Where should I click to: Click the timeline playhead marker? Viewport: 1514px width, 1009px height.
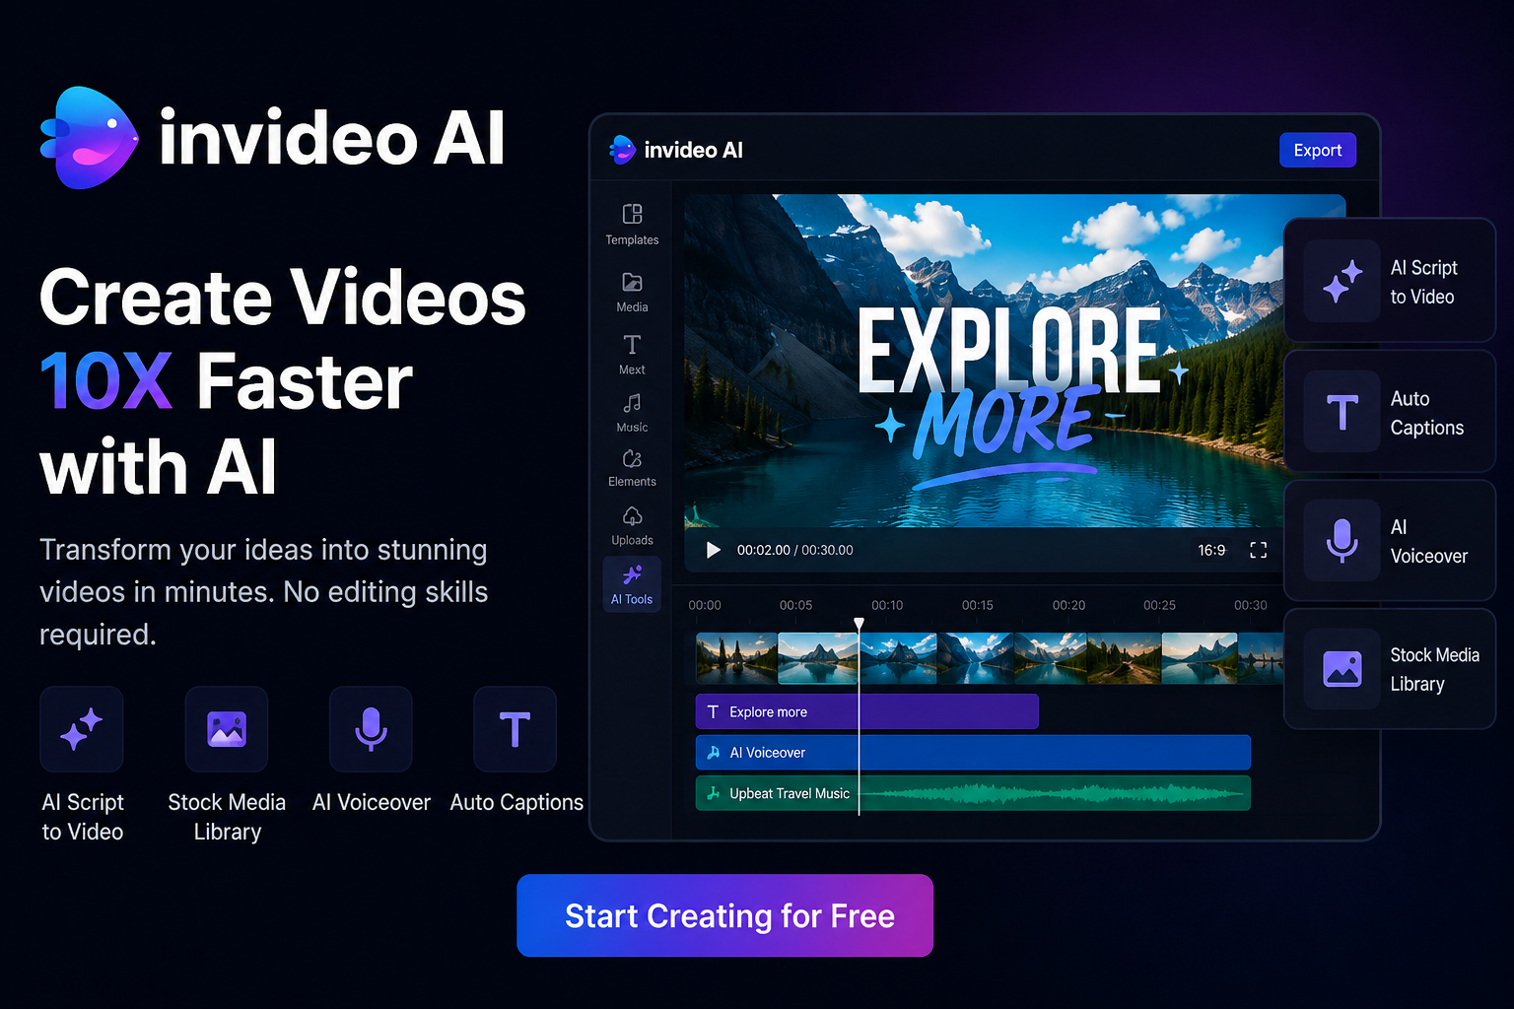(859, 624)
